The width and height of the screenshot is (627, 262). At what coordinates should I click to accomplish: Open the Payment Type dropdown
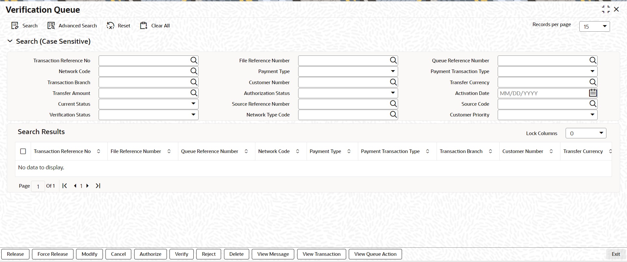(348, 71)
